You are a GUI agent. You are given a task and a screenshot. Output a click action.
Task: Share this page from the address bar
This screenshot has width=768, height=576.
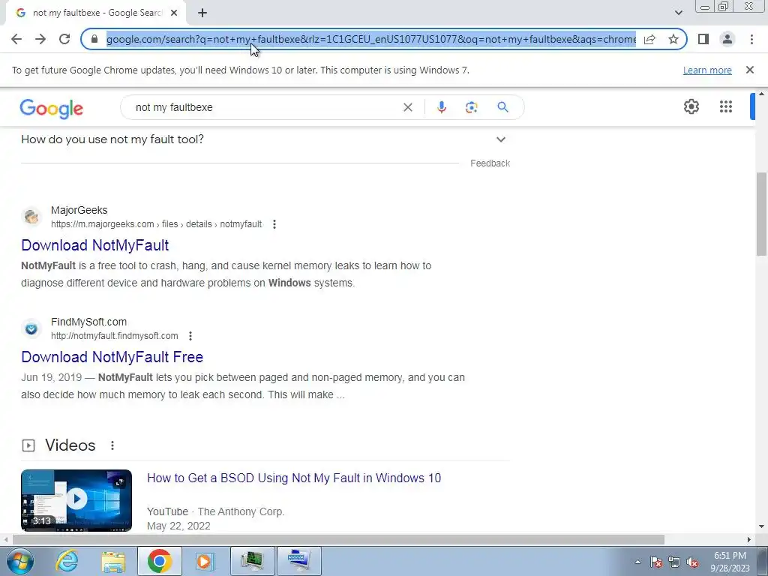(650, 39)
